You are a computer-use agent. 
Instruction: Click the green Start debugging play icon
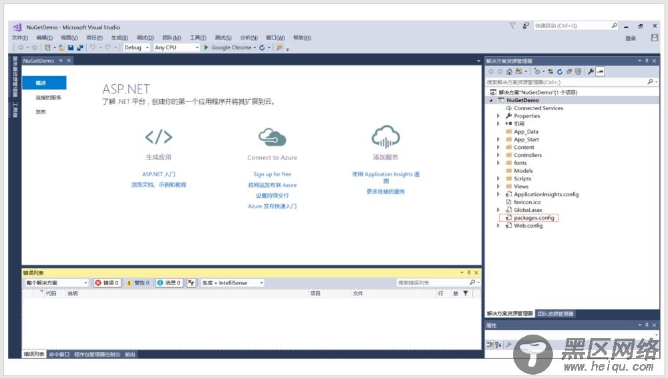click(x=206, y=47)
